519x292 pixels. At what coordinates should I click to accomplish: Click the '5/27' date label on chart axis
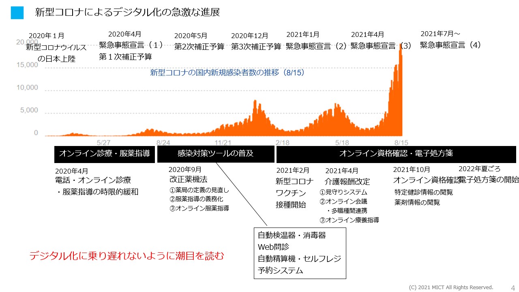coord(104,143)
